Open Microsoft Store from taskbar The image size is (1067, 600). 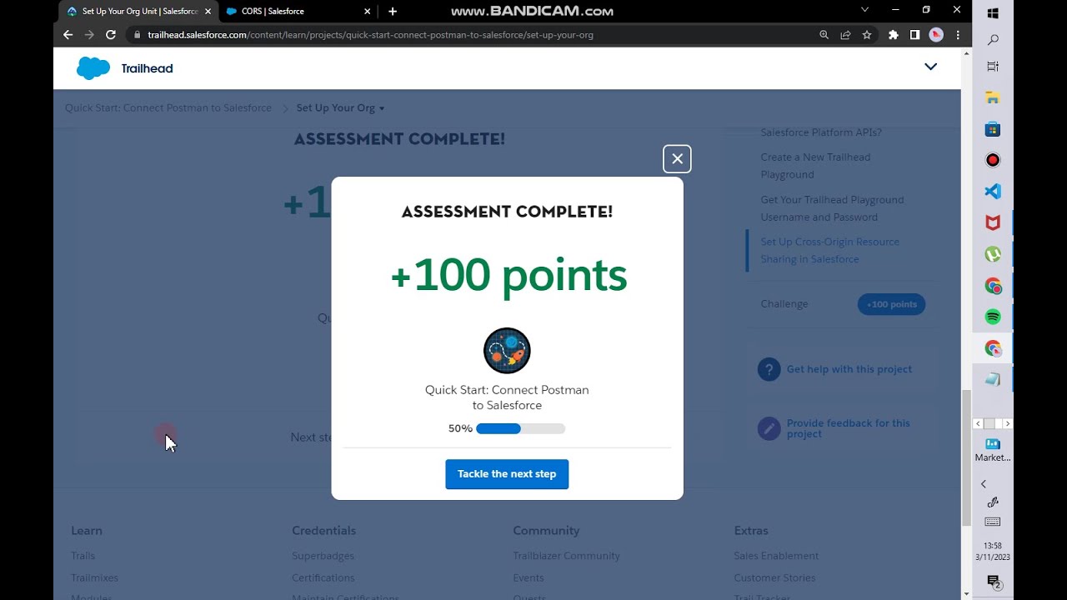[992, 129]
